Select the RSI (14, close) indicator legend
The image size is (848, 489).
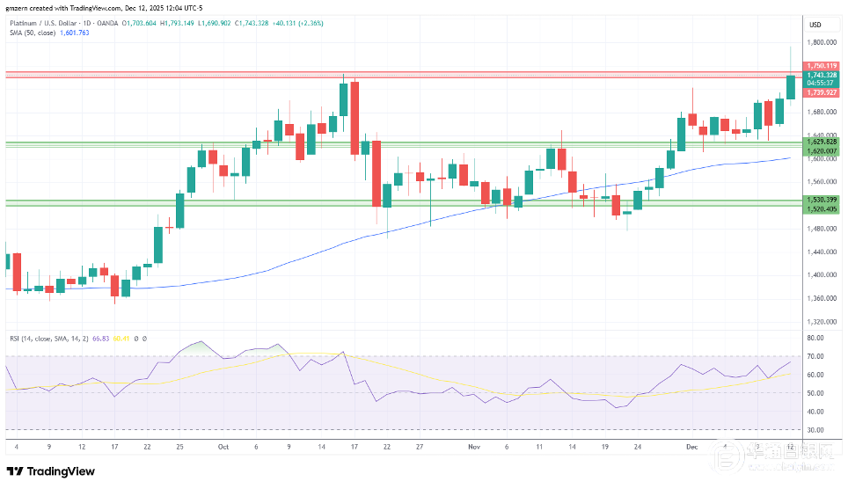39,338
